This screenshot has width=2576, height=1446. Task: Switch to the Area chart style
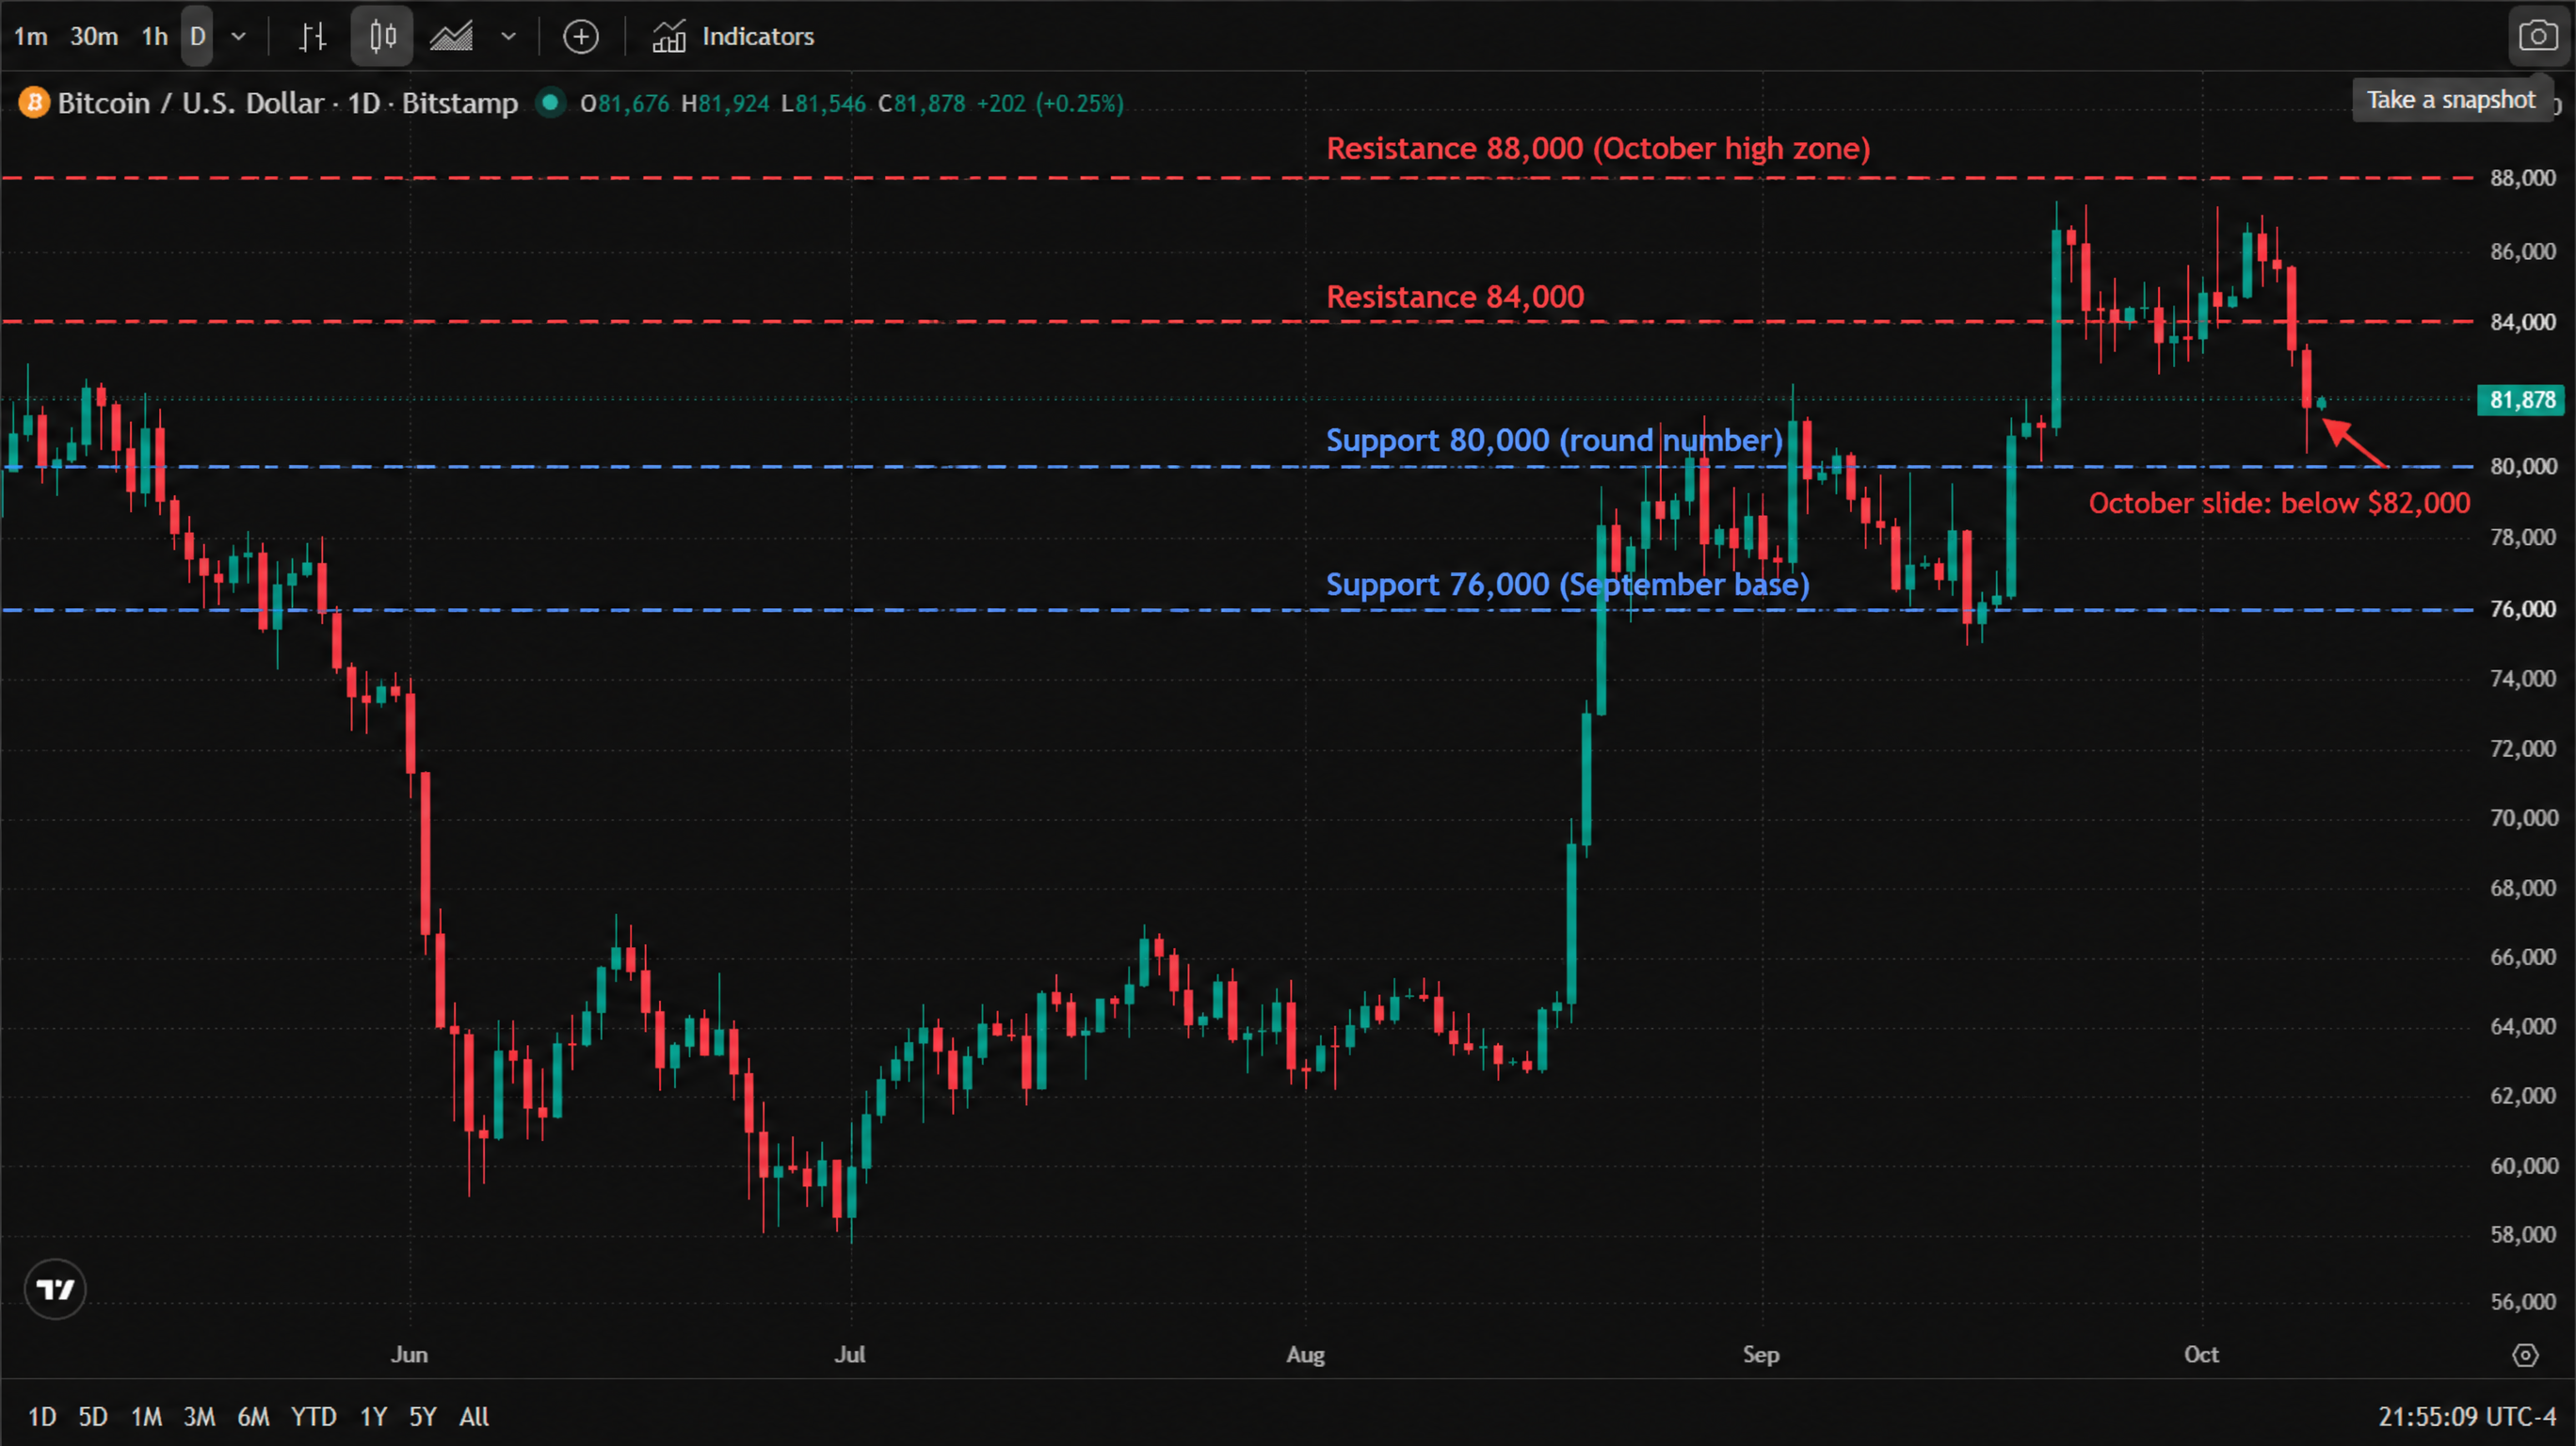coord(452,37)
